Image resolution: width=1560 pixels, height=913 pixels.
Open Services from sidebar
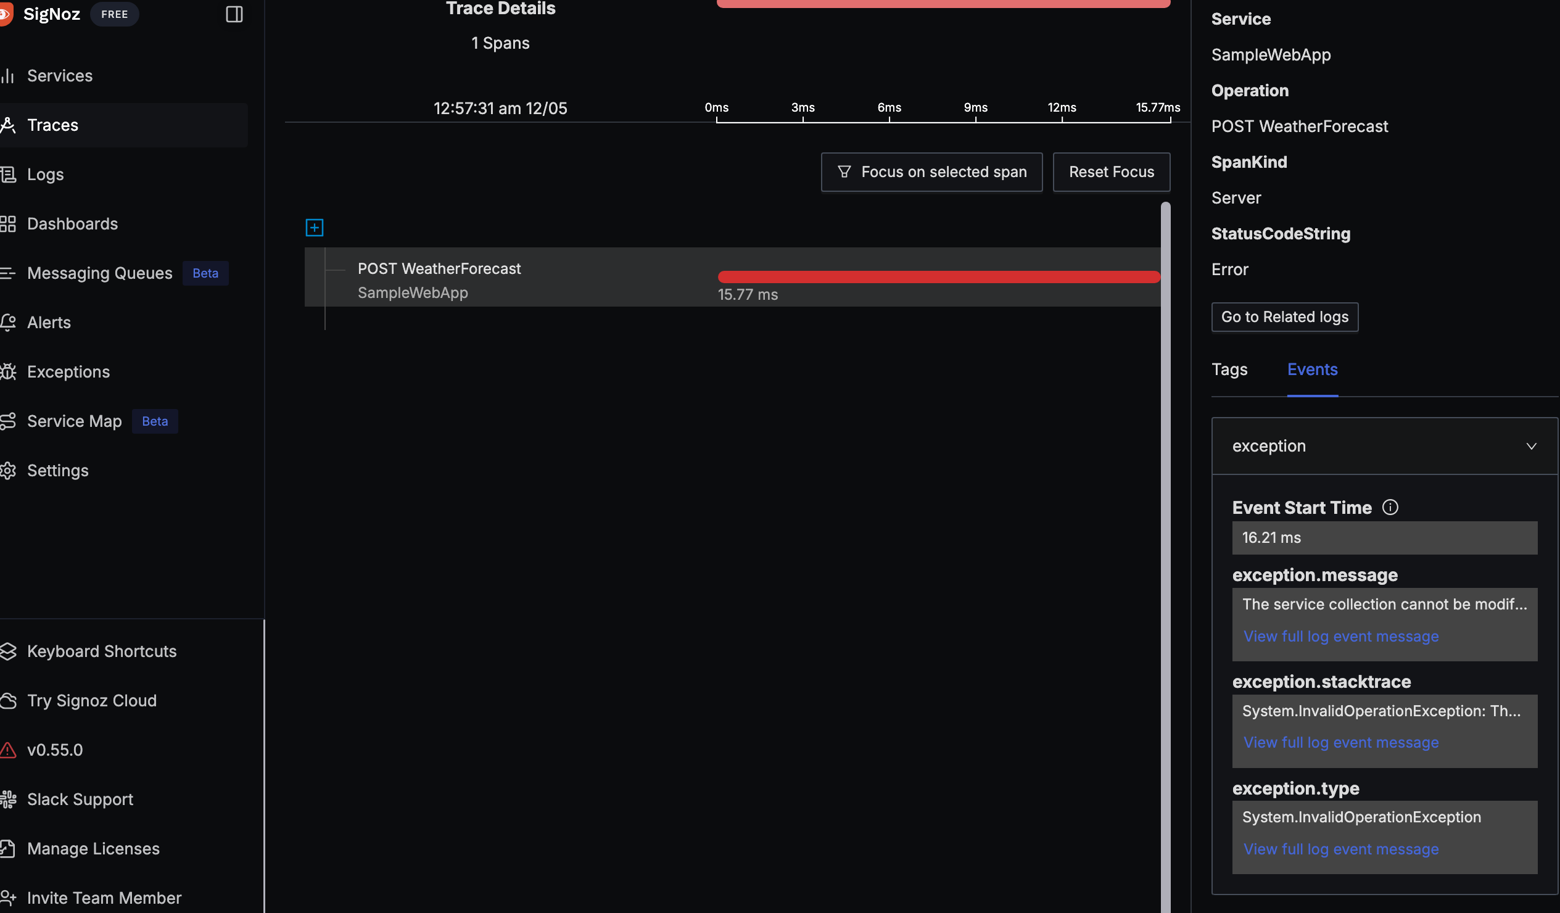click(x=59, y=75)
